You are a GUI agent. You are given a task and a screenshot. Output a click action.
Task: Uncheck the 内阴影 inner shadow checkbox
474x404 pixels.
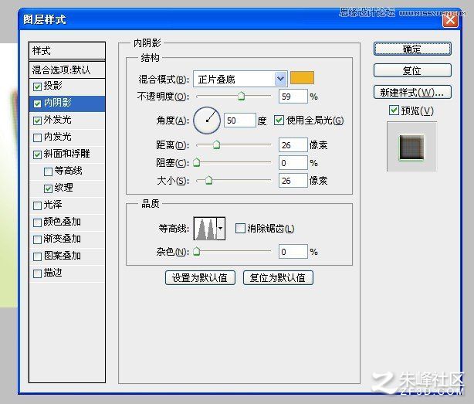coord(37,104)
